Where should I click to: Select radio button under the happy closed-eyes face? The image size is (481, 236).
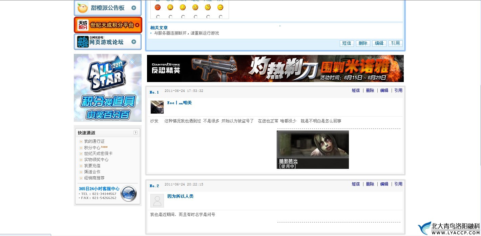click(183, 17)
